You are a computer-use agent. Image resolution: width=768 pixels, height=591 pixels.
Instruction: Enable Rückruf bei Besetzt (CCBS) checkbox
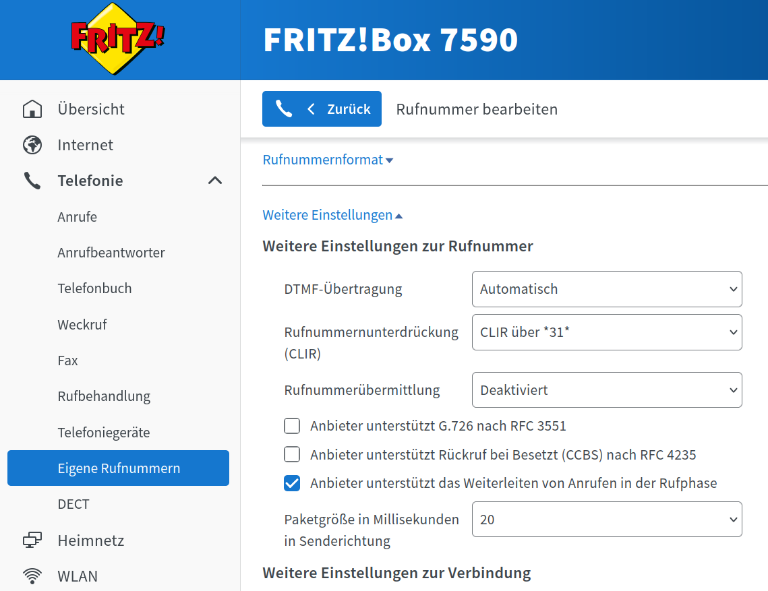pyautogui.click(x=292, y=454)
